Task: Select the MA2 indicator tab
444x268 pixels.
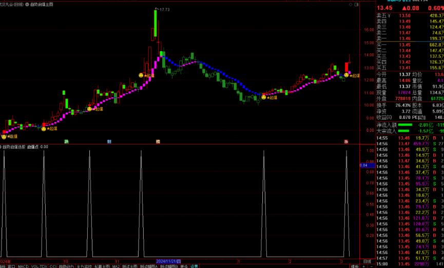Action: 116,266
